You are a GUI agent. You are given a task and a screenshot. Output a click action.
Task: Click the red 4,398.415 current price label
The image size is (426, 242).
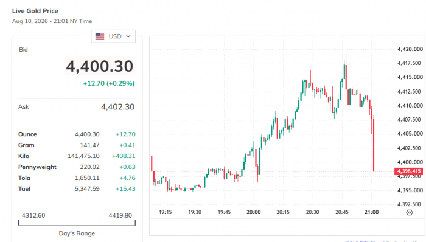point(408,171)
